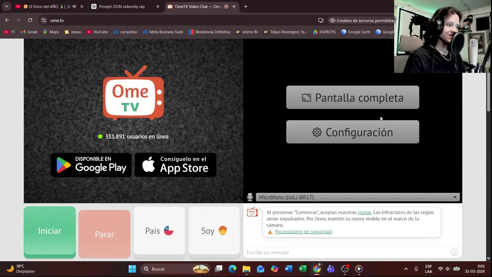The width and height of the screenshot is (492, 277).
Task: Open the Maps bookmark
Action: [x=51, y=32]
